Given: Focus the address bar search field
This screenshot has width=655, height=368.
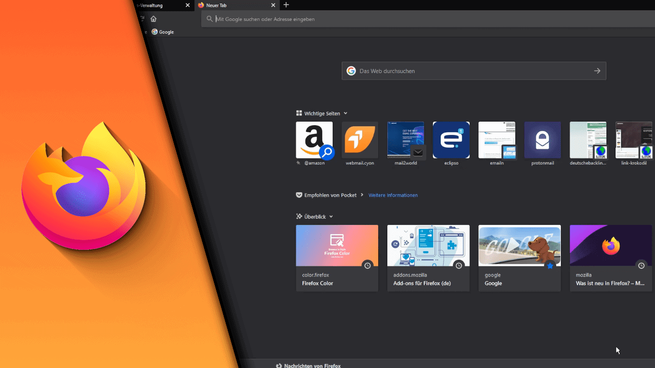Looking at the screenshot, I should [x=428, y=19].
